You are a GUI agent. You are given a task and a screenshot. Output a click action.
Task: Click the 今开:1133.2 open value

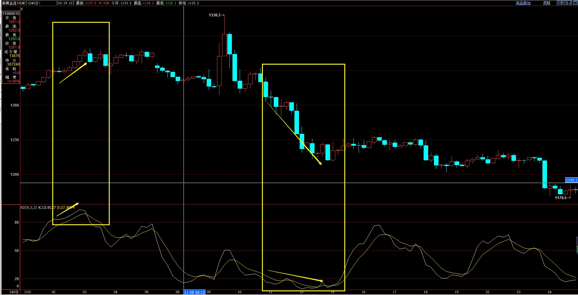point(121,3)
